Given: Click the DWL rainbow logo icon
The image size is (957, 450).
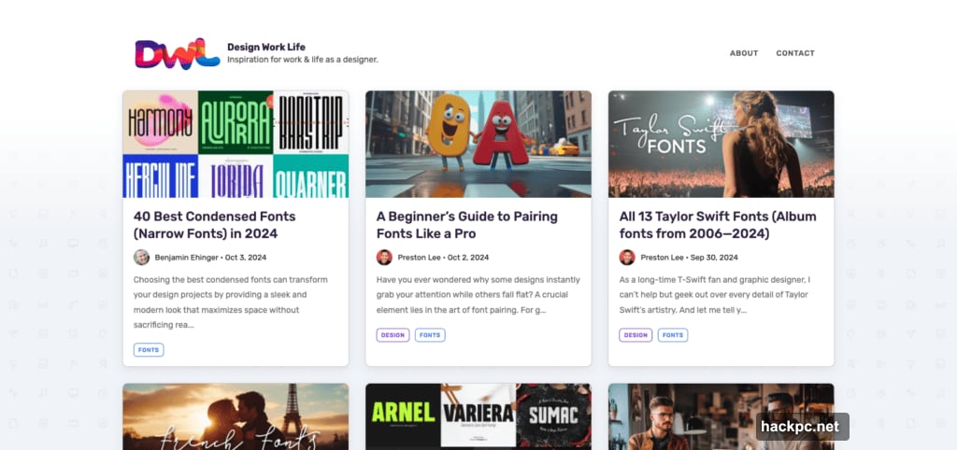Looking at the screenshot, I should 176,53.
